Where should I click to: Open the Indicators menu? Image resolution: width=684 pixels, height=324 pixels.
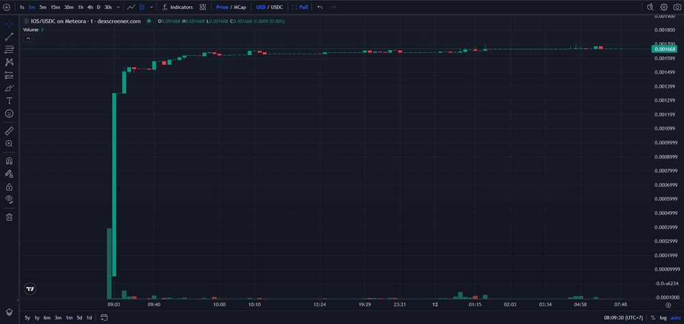[178, 8]
